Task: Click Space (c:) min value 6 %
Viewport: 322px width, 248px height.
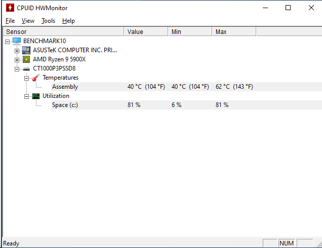Action: [176, 105]
